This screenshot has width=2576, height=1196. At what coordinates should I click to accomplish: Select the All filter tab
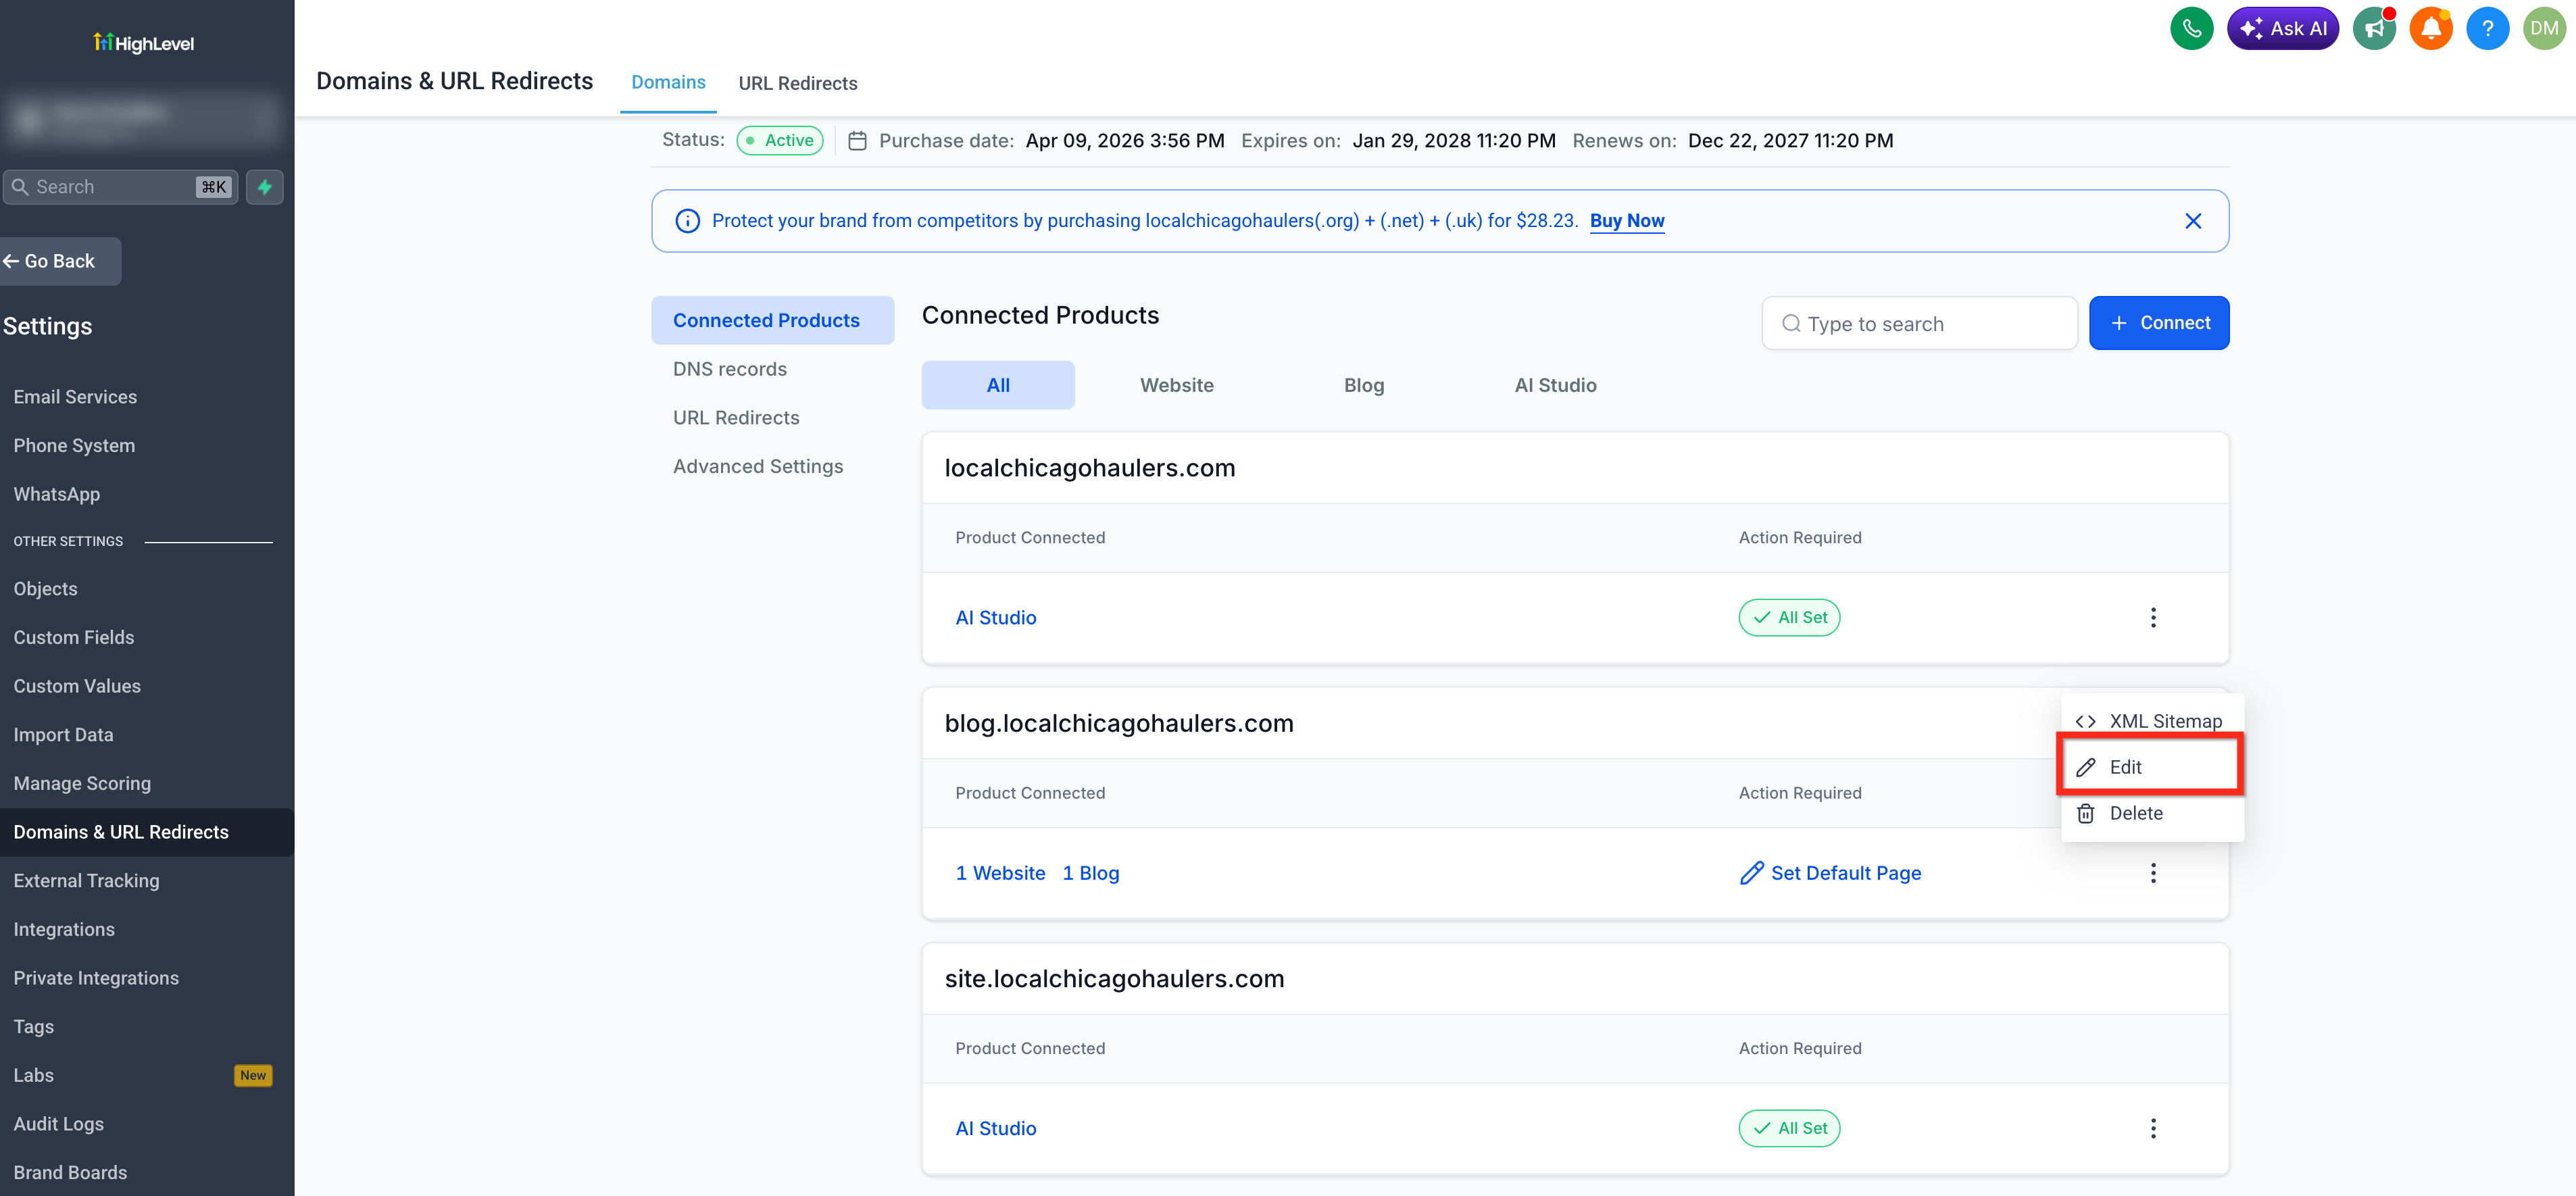pos(998,385)
